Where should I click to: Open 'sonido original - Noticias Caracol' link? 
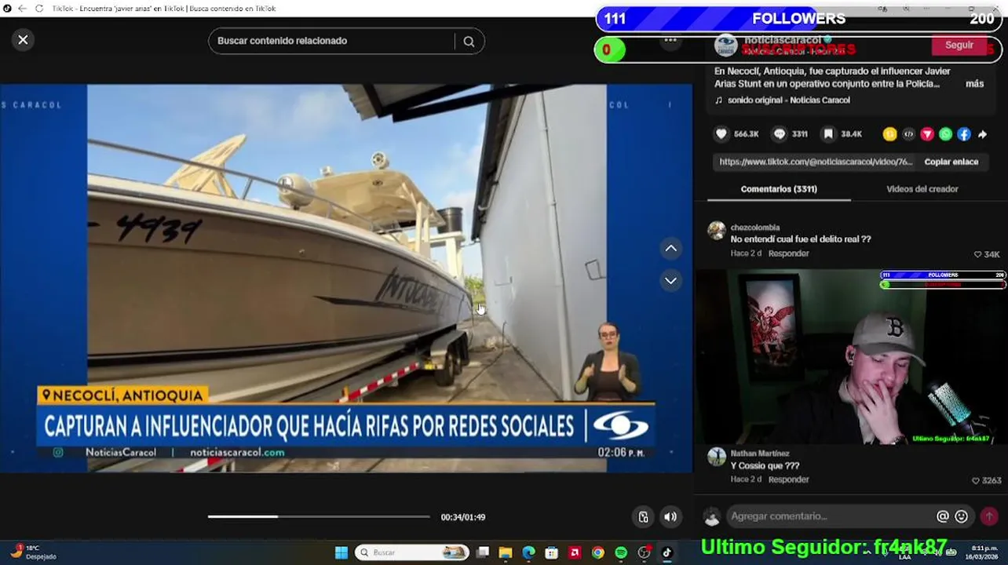click(x=788, y=100)
